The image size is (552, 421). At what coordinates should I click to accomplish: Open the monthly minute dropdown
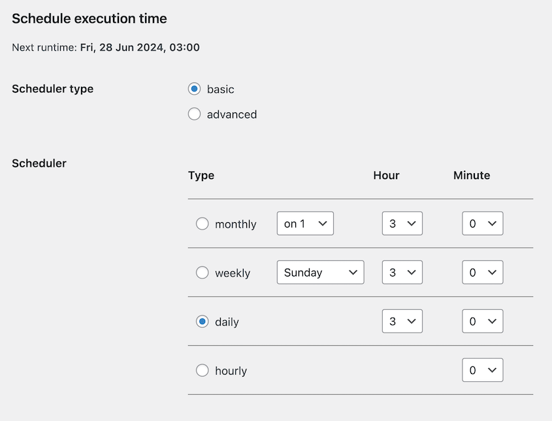[482, 224]
